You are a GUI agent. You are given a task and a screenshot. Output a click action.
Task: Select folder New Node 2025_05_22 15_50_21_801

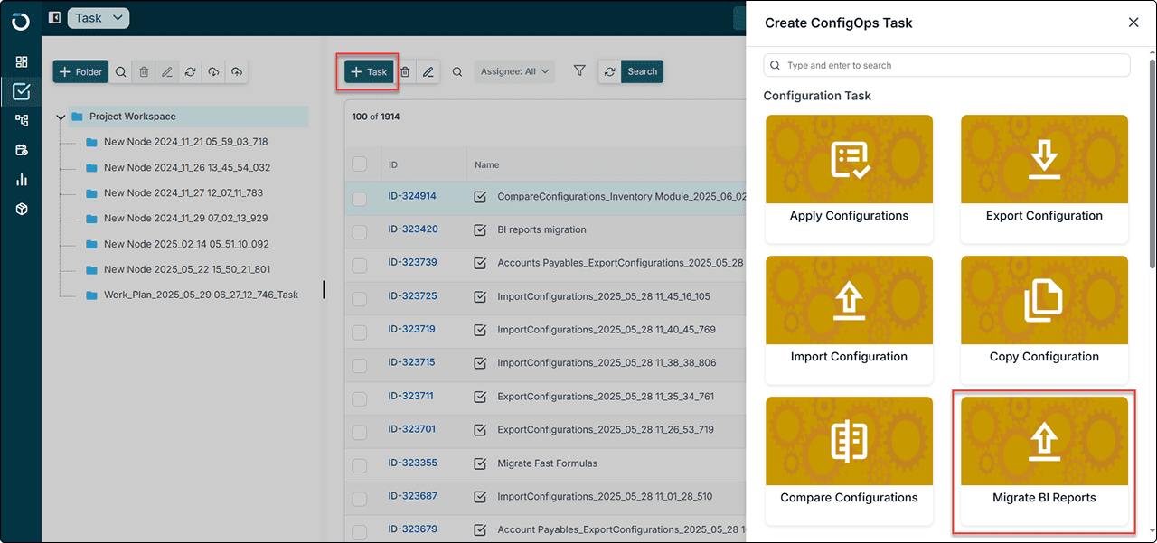tap(186, 269)
